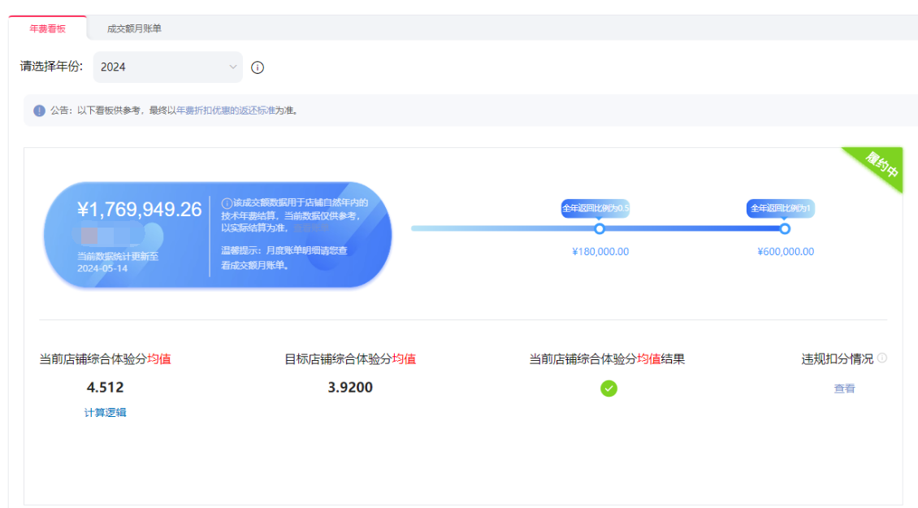Click the 全年返回比例为1 label bubble
918x508 pixels.
point(781,208)
